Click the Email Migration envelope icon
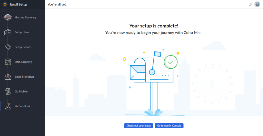Viewport: 263px width, 136px height. point(8,77)
